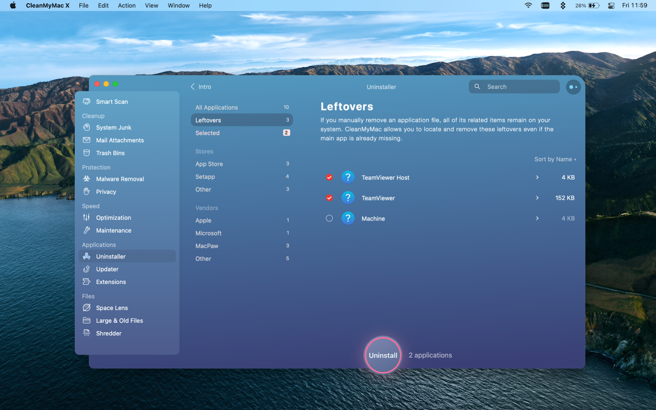Click the 28% battery percentage text

tap(580, 5)
